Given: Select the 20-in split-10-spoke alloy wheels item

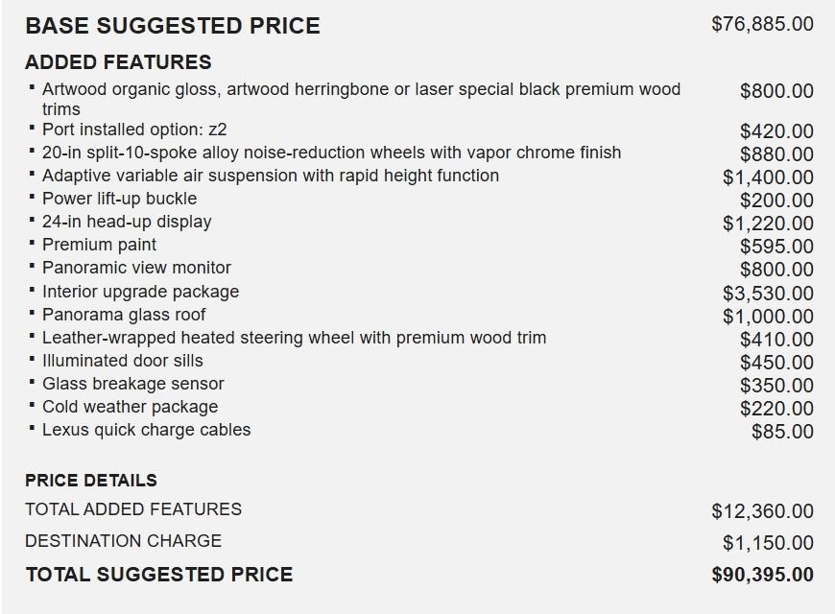Looking at the screenshot, I should (x=331, y=153).
